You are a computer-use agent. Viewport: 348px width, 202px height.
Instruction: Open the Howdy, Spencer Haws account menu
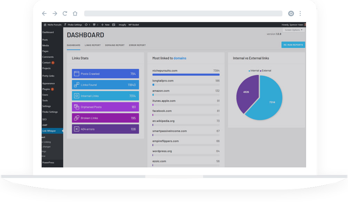pos(293,25)
